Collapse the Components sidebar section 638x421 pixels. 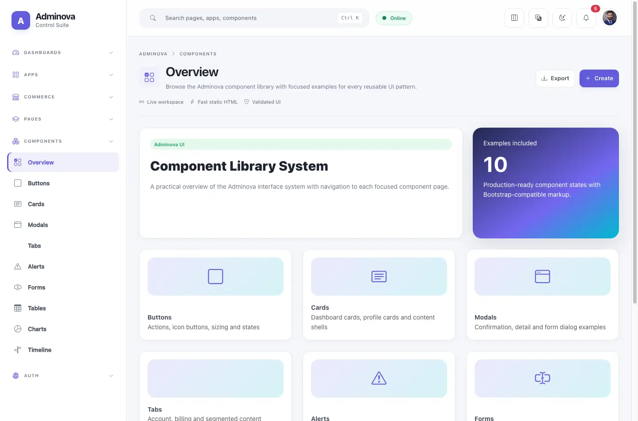pyautogui.click(x=63, y=141)
